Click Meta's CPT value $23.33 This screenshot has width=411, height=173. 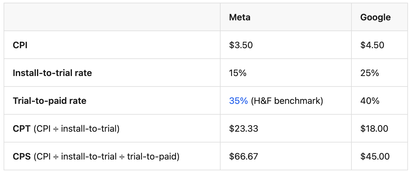[x=244, y=129]
